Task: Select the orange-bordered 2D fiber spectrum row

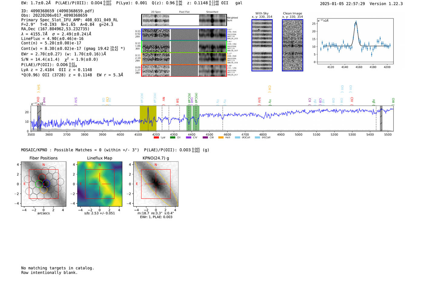Action: pyautogui.click(x=184, y=59)
